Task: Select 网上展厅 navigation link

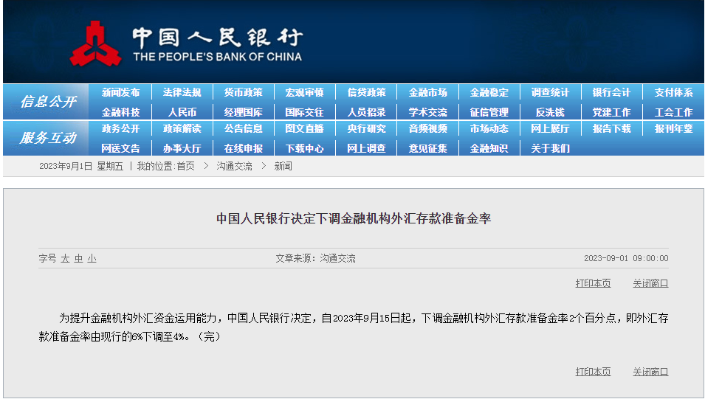Action: 550,129
